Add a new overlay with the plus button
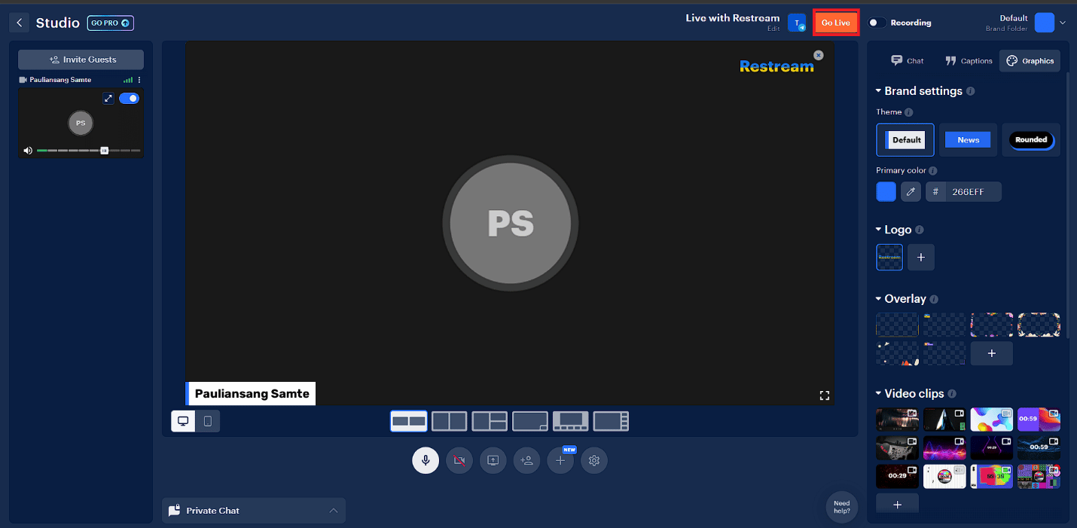Screen dimensions: 1077x528 click(992, 353)
